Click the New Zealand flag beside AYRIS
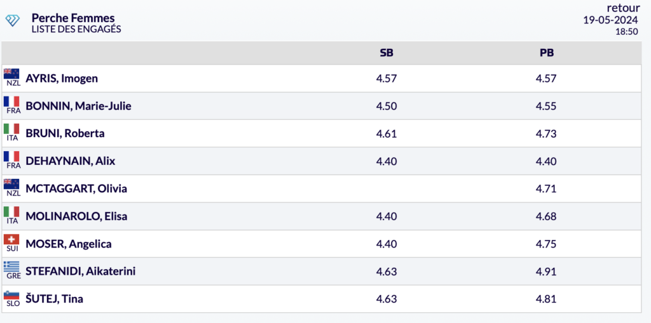The width and height of the screenshot is (651, 323). pyautogui.click(x=11, y=74)
